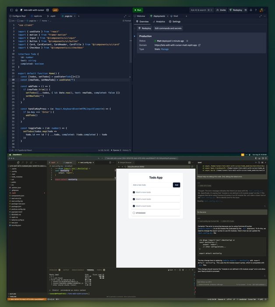The image size is (275, 307).
Task: Click the Format icon in editor breadcrumb bar
Action: (x=127, y=21)
